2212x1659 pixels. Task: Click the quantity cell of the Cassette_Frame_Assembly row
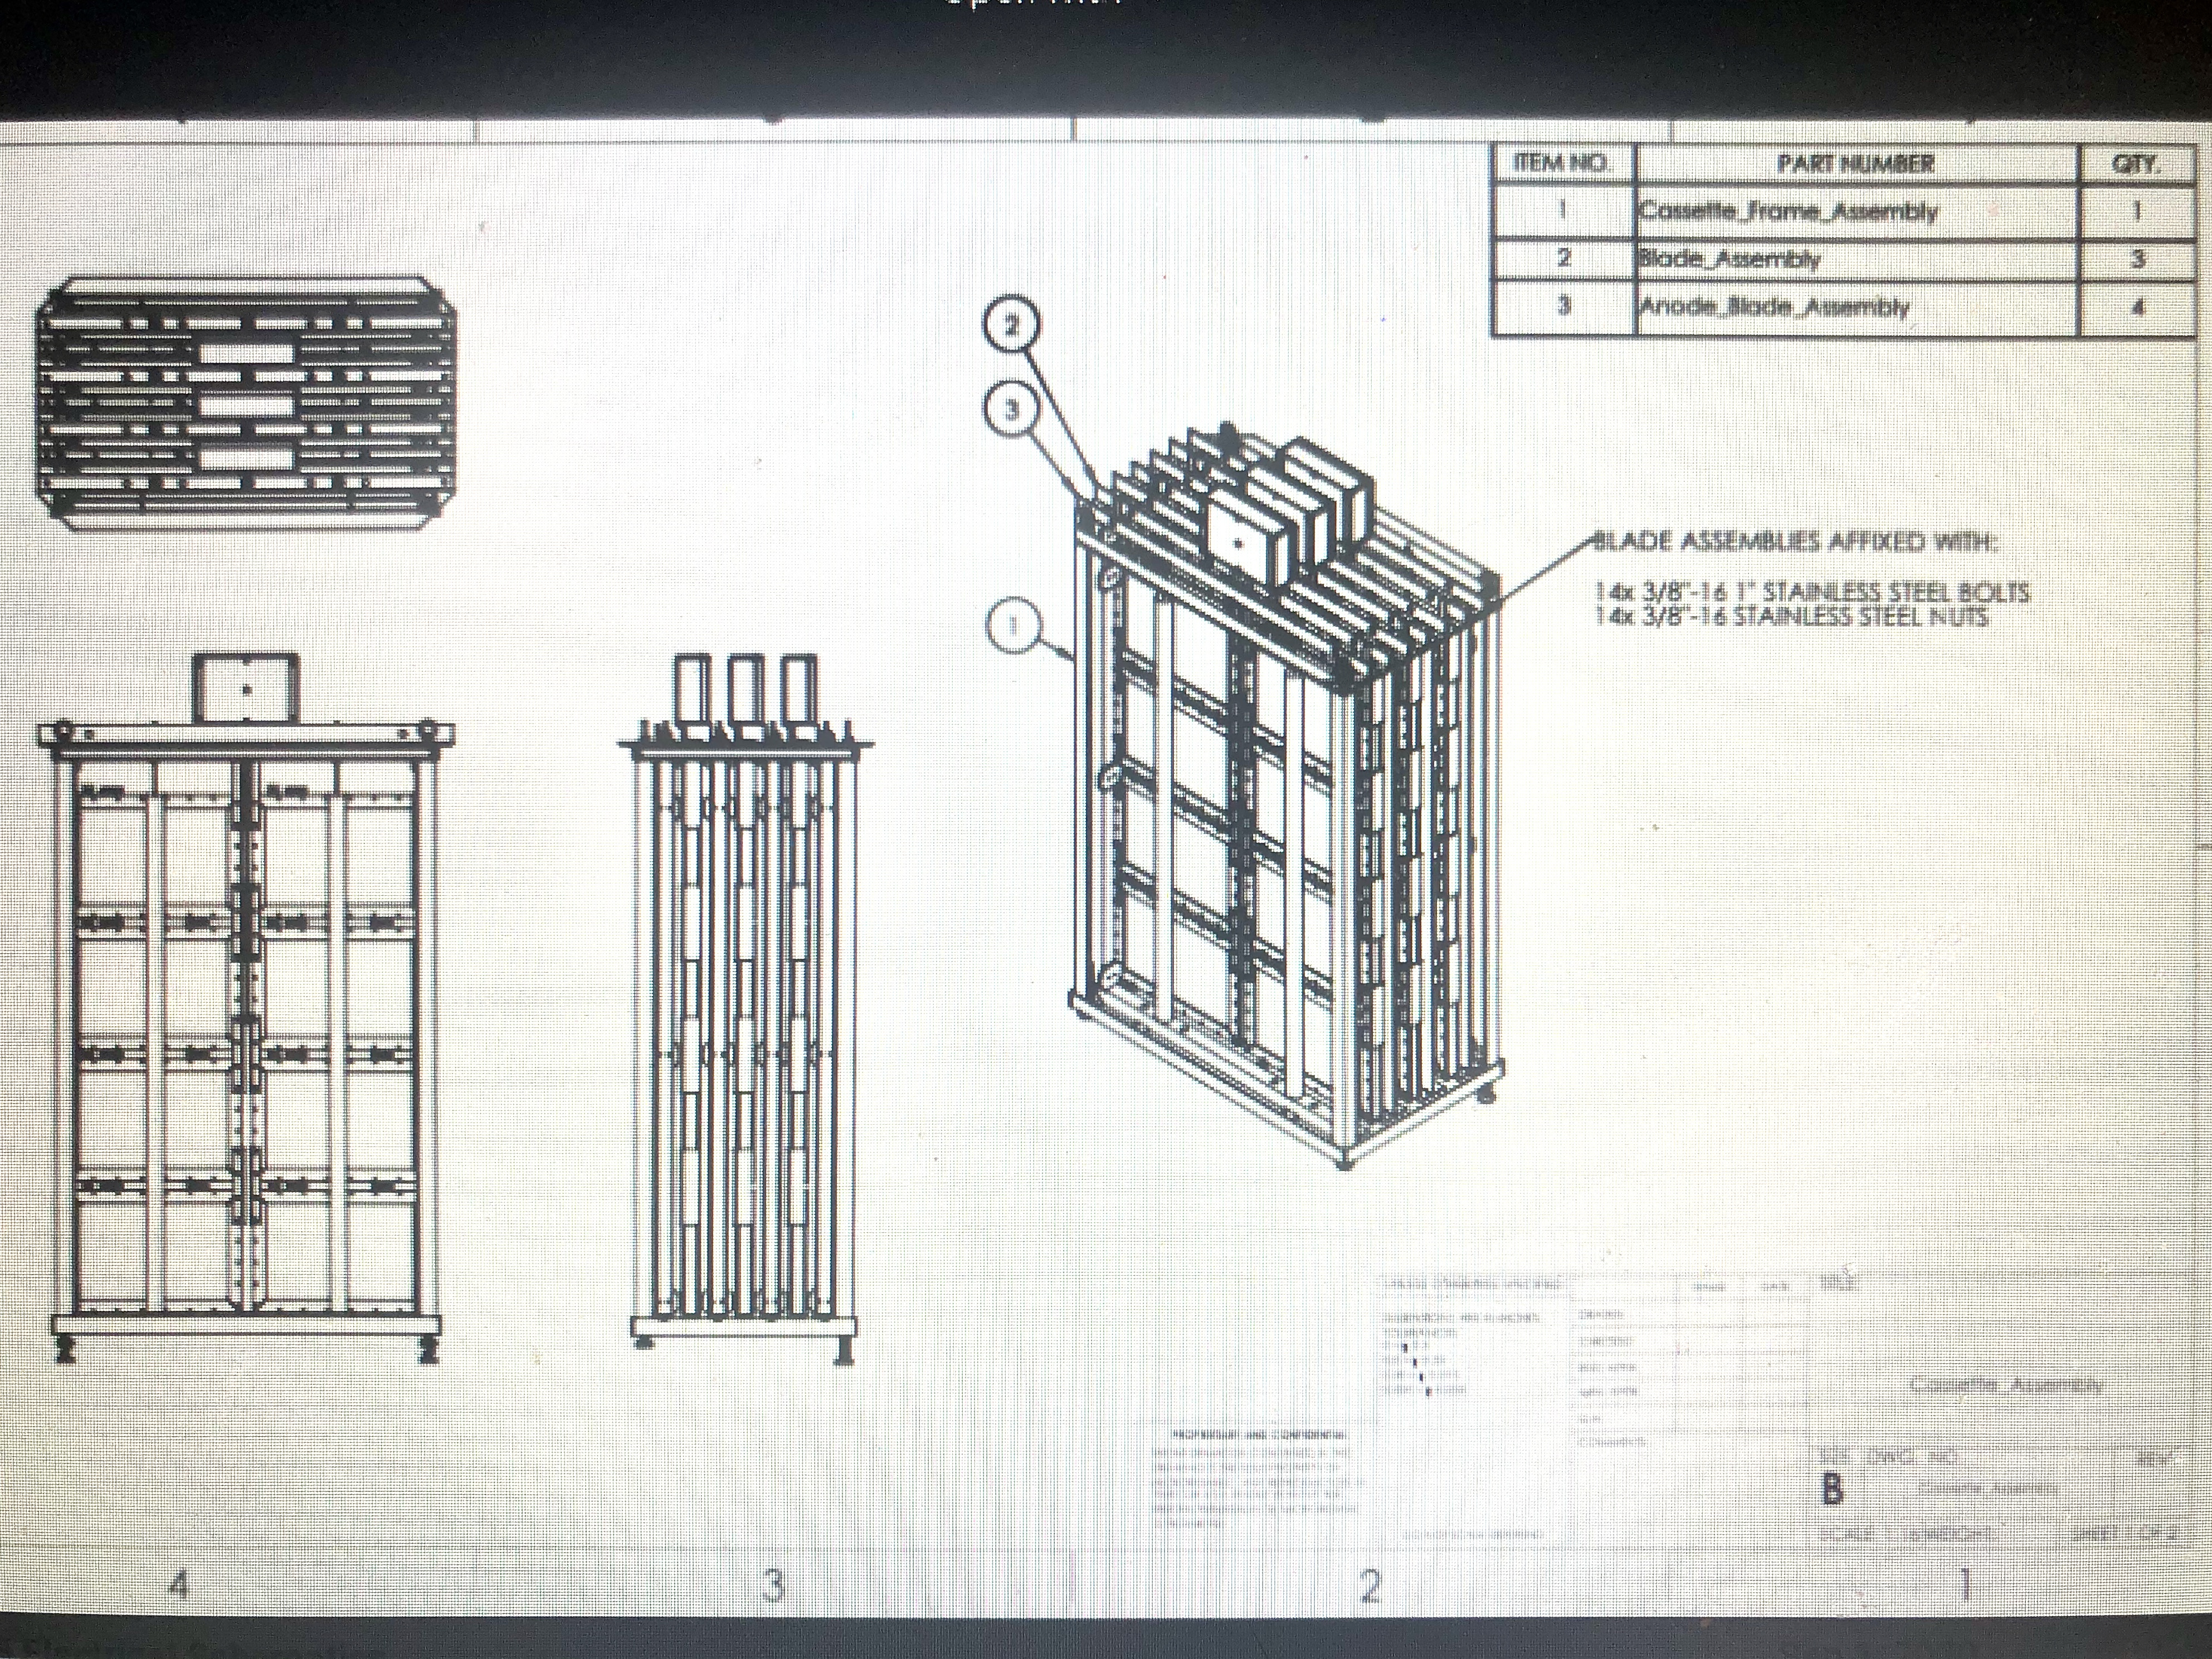2137,211
